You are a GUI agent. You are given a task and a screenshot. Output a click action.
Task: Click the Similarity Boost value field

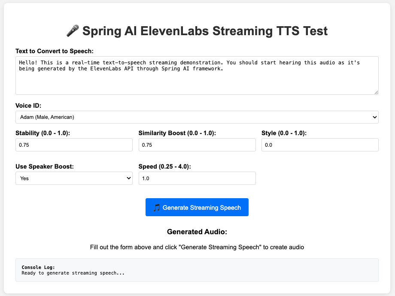197,145
